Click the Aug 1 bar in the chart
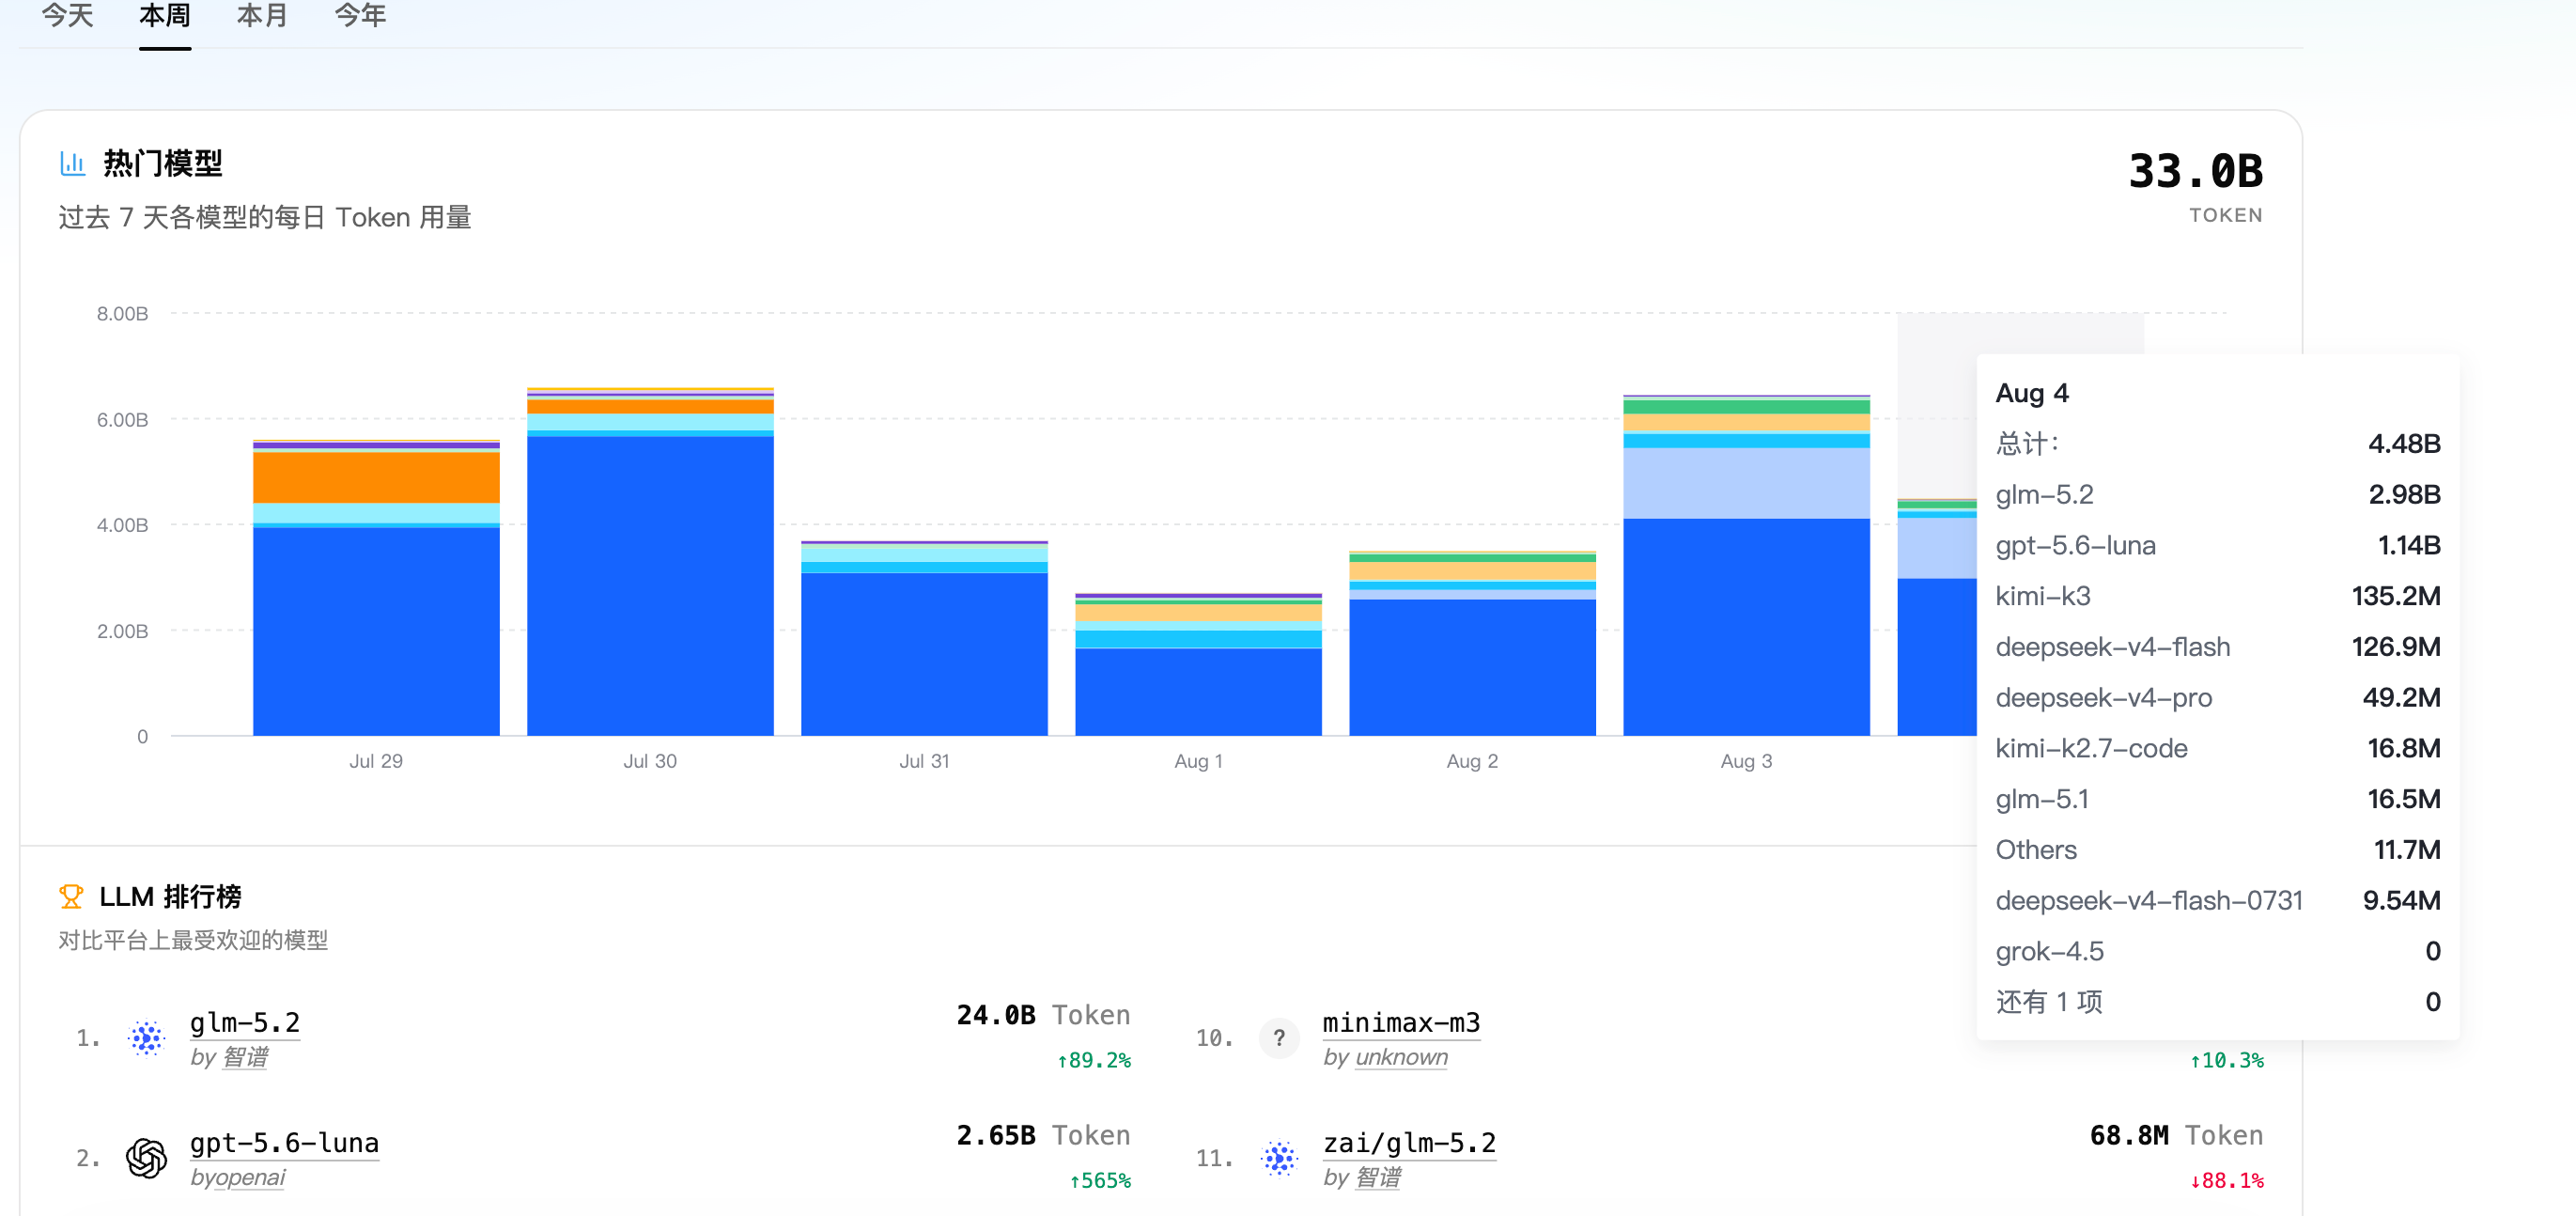Screen dimensions: 2576x1216 [1198, 665]
